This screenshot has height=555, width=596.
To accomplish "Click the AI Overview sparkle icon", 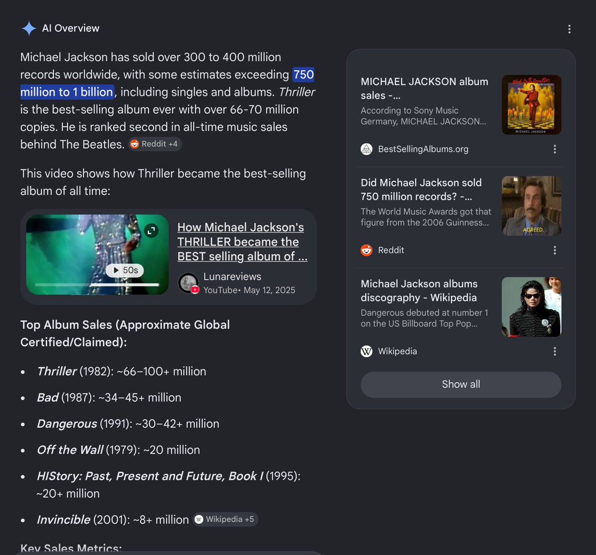I will click(29, 29).
